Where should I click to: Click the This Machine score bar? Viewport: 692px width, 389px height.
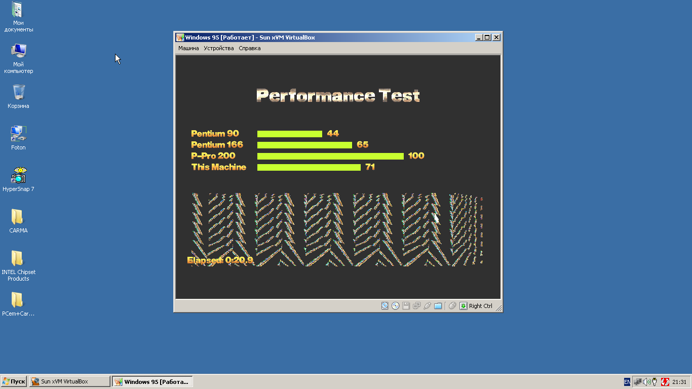(309, 167)
